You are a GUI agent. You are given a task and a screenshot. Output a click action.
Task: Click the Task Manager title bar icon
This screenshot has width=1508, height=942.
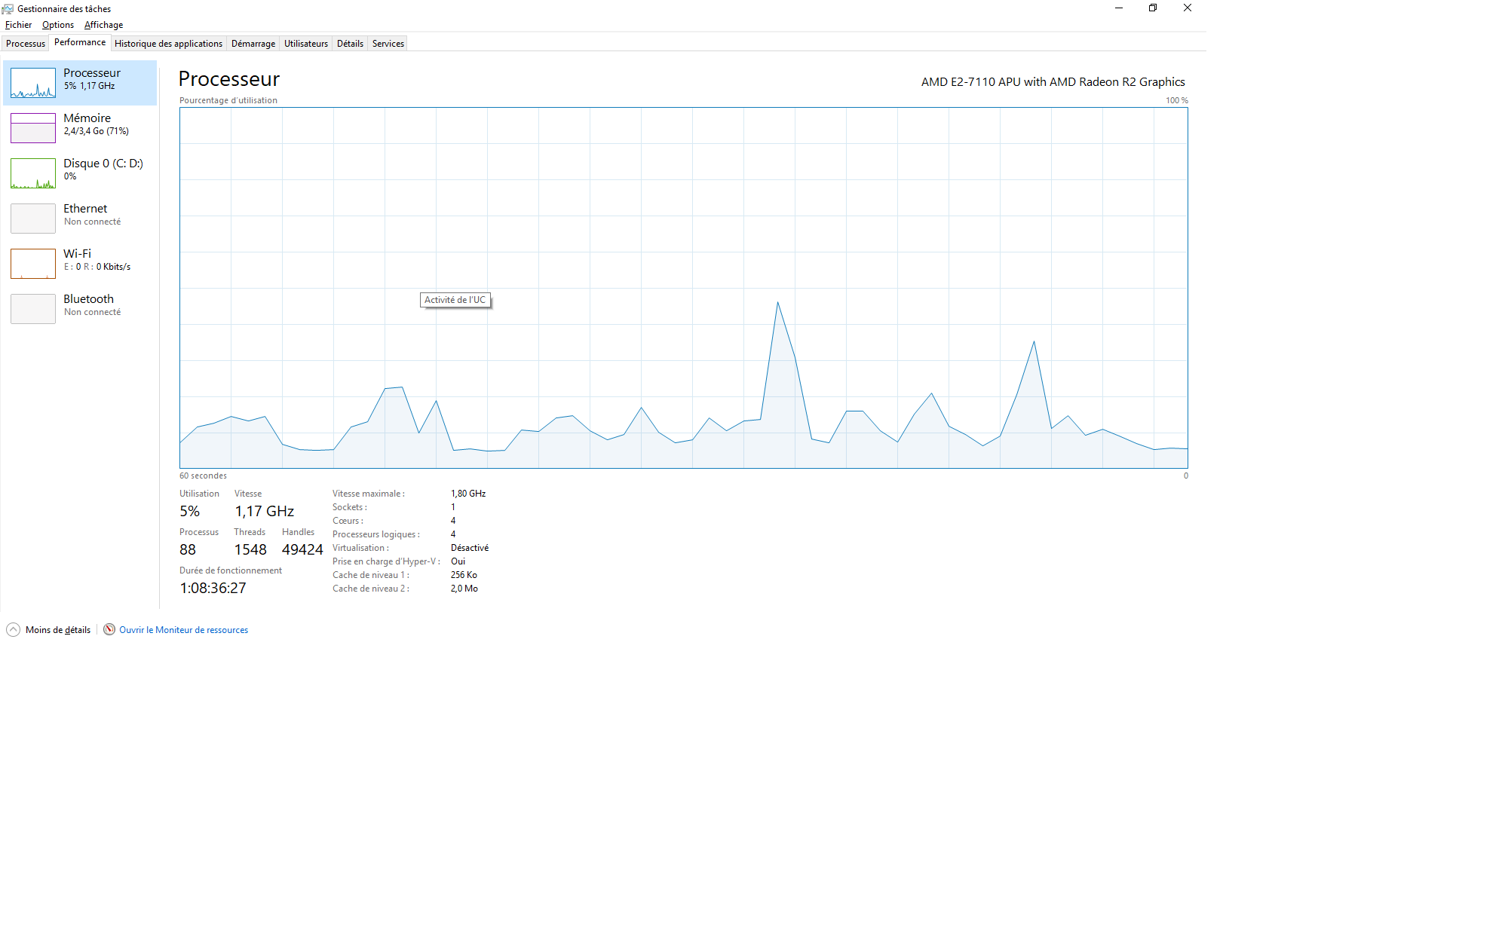coord(8,9)
